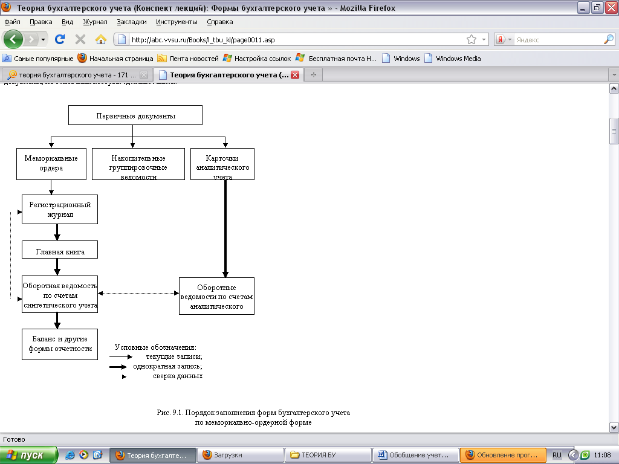Click the Главная книга diagram box
The width and height of the screenshot is (619, 464).
tap(60, 250)
